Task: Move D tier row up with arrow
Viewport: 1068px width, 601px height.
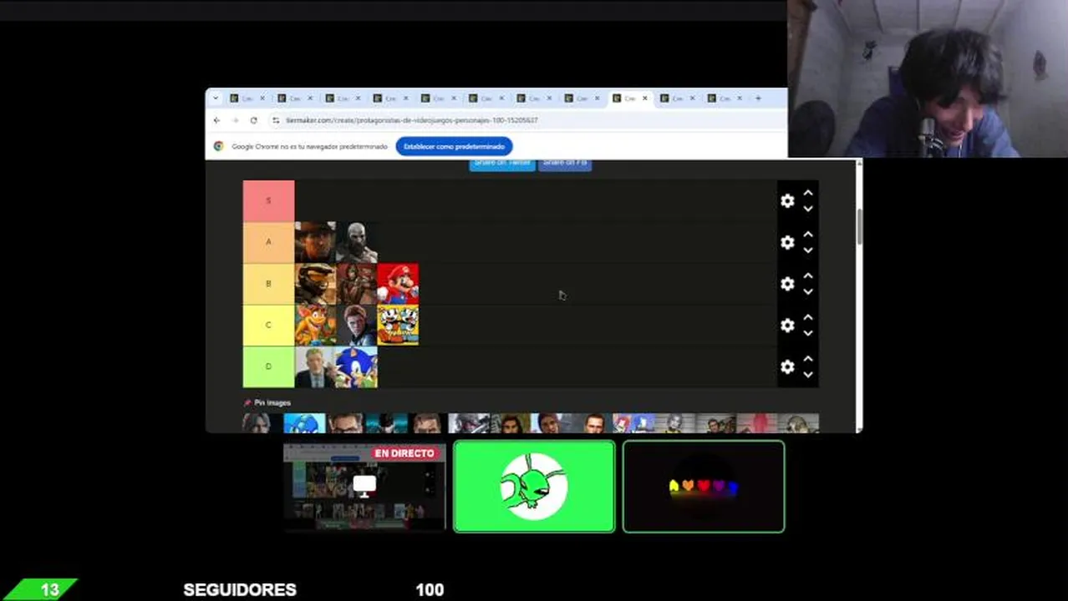Action: [808, 360]
